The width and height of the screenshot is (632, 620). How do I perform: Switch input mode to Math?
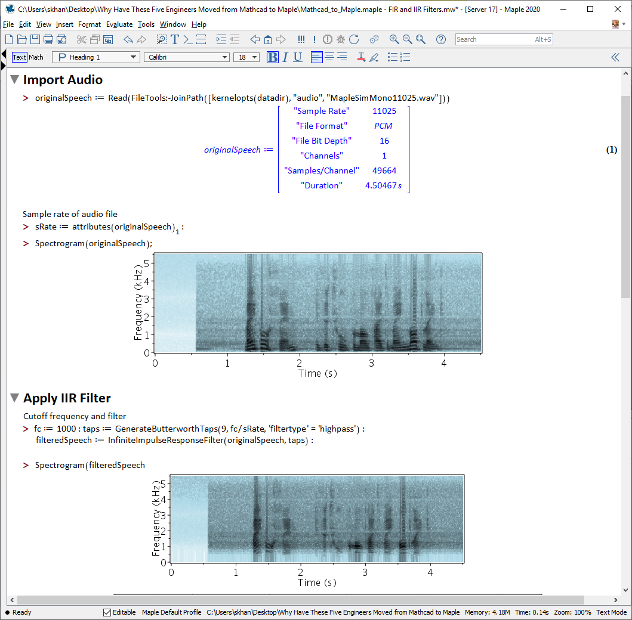pyautogui.click(x=36, y=57)
